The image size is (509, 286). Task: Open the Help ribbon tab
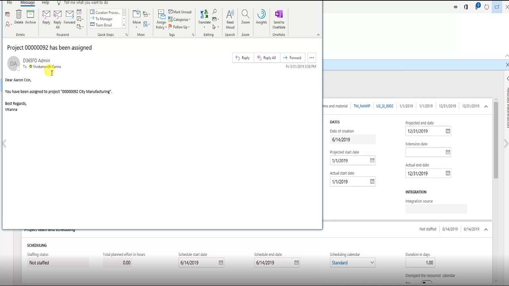pos(45,3)
